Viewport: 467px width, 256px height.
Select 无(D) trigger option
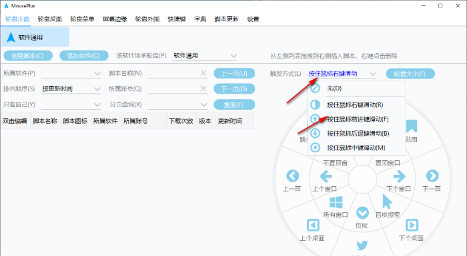click(x=356, y=88)
